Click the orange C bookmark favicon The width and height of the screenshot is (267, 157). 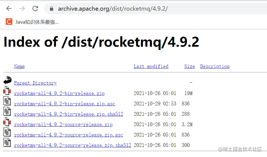pos(9,22)
